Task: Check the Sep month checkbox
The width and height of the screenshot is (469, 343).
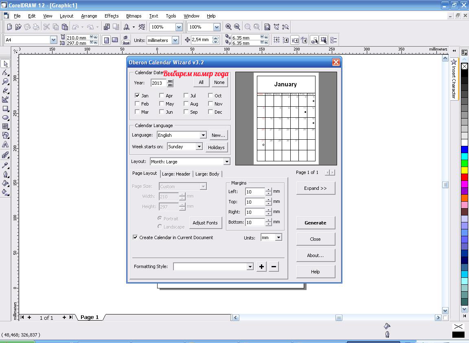Action: [186, 112]
